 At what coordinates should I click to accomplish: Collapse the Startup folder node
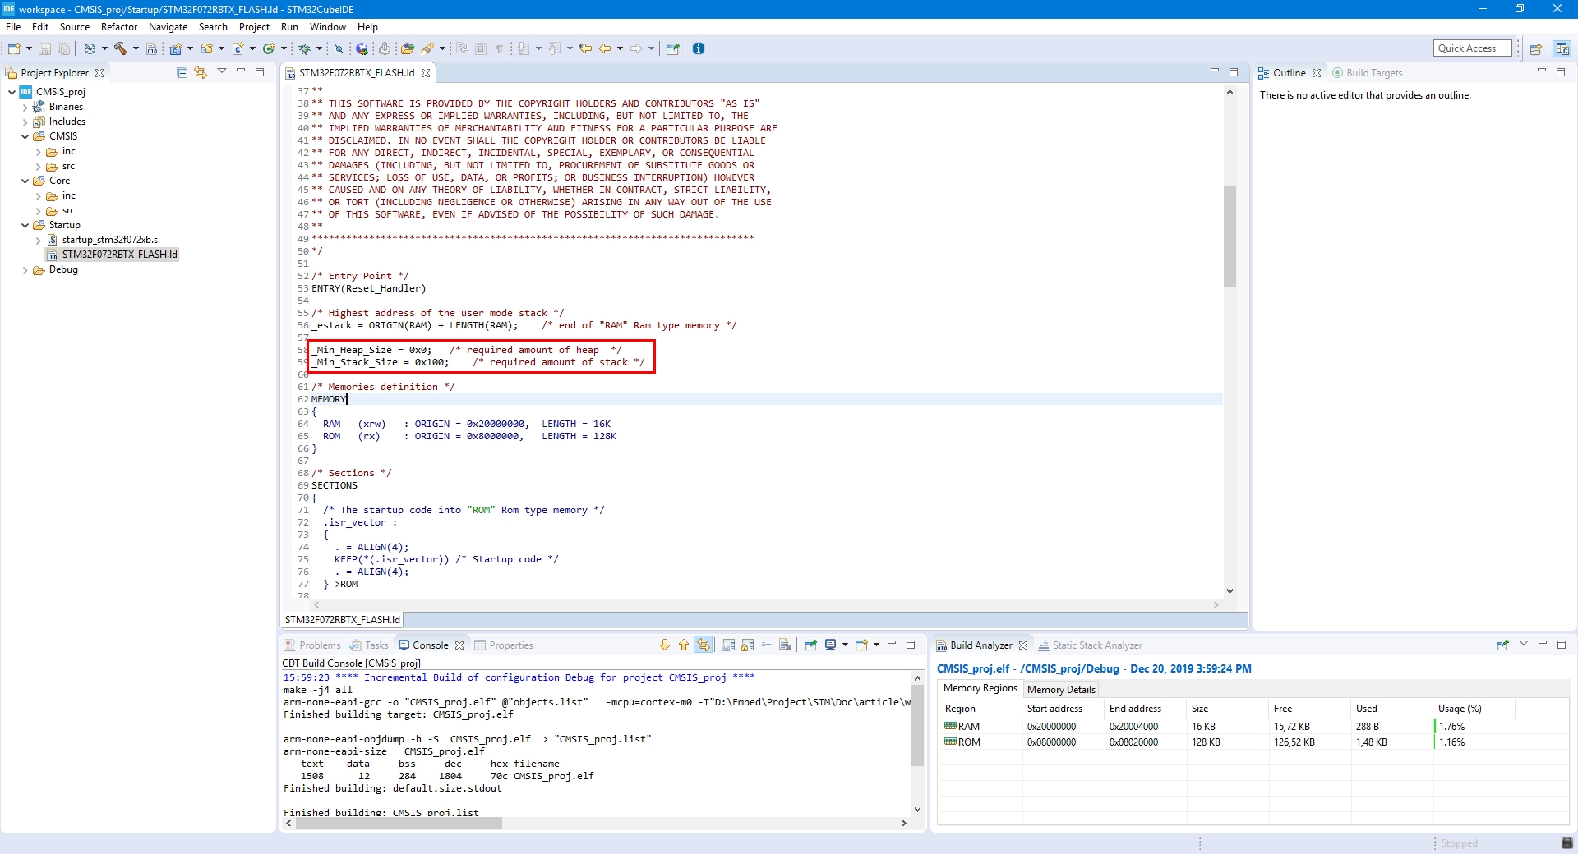pos(25,225)
